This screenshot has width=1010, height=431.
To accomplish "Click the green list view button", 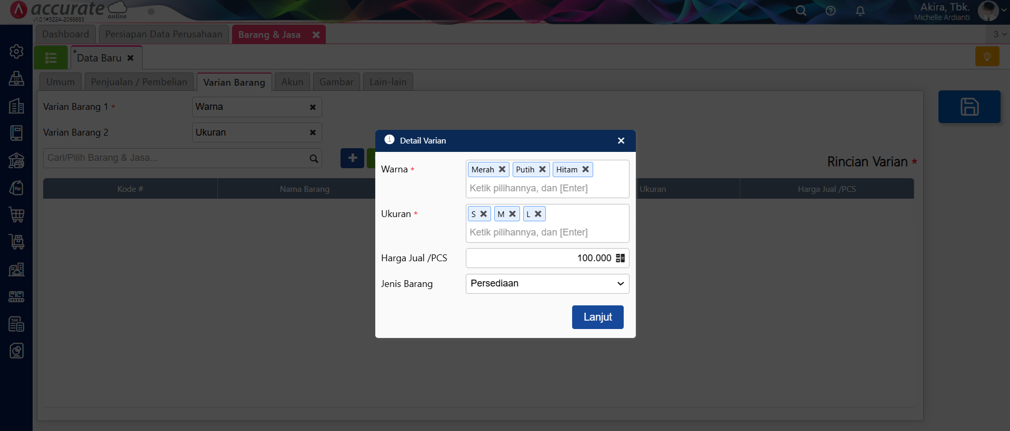I will point(51,58).
